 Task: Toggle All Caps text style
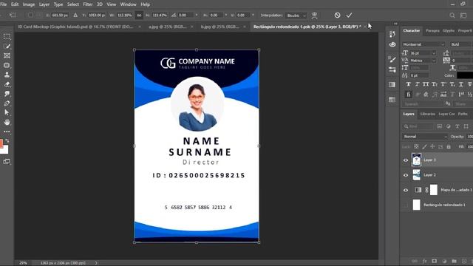click(426, 84)
